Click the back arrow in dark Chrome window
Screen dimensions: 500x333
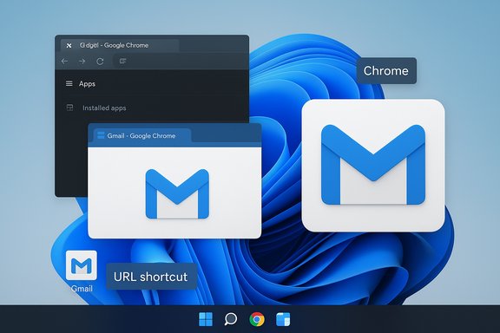tap(65, 61)
